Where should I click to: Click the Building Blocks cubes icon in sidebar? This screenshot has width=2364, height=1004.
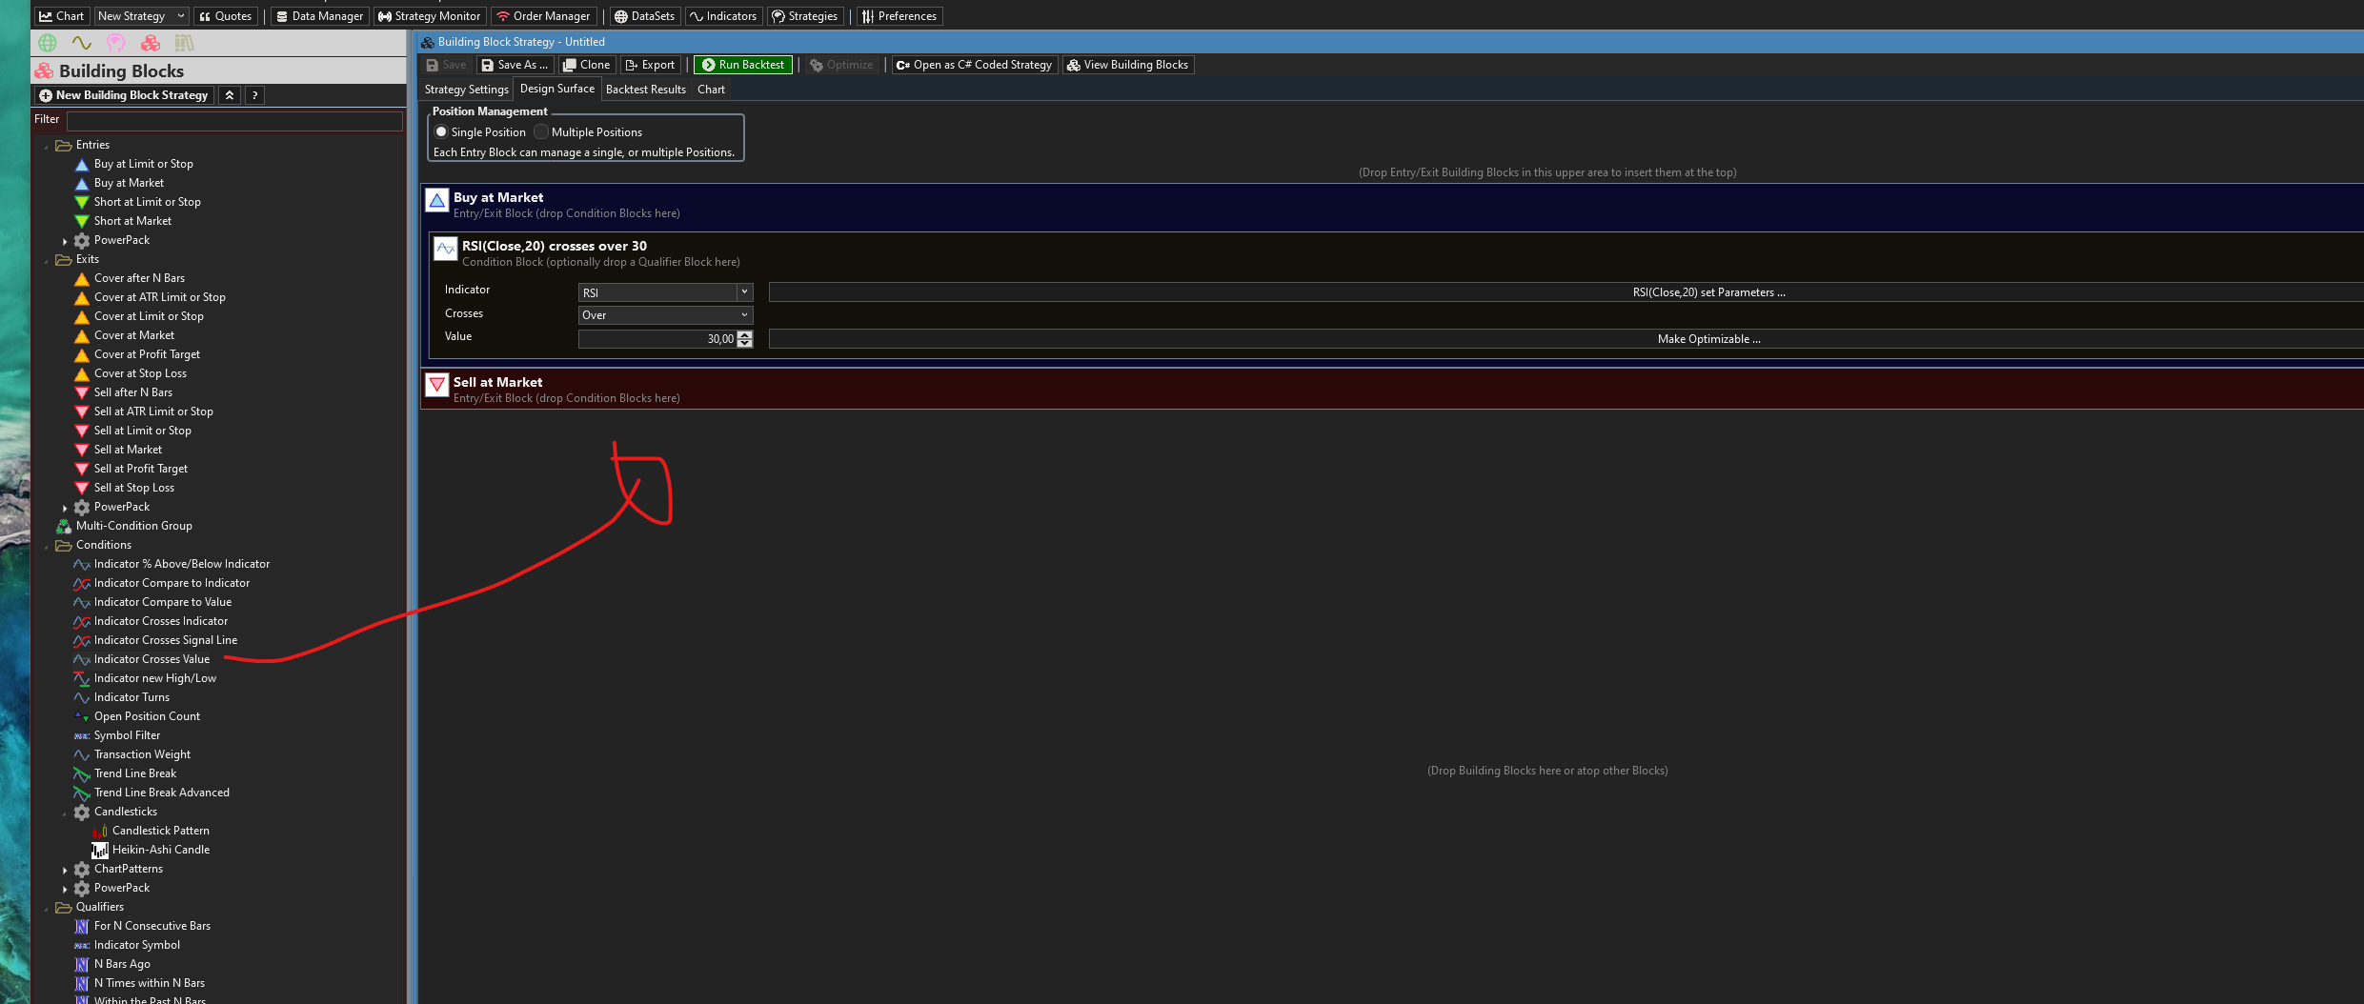point(151,43)
